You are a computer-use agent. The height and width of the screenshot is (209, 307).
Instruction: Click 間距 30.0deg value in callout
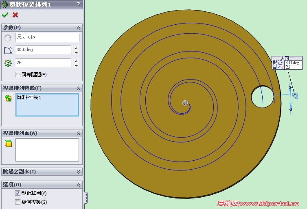click(293, 62)
